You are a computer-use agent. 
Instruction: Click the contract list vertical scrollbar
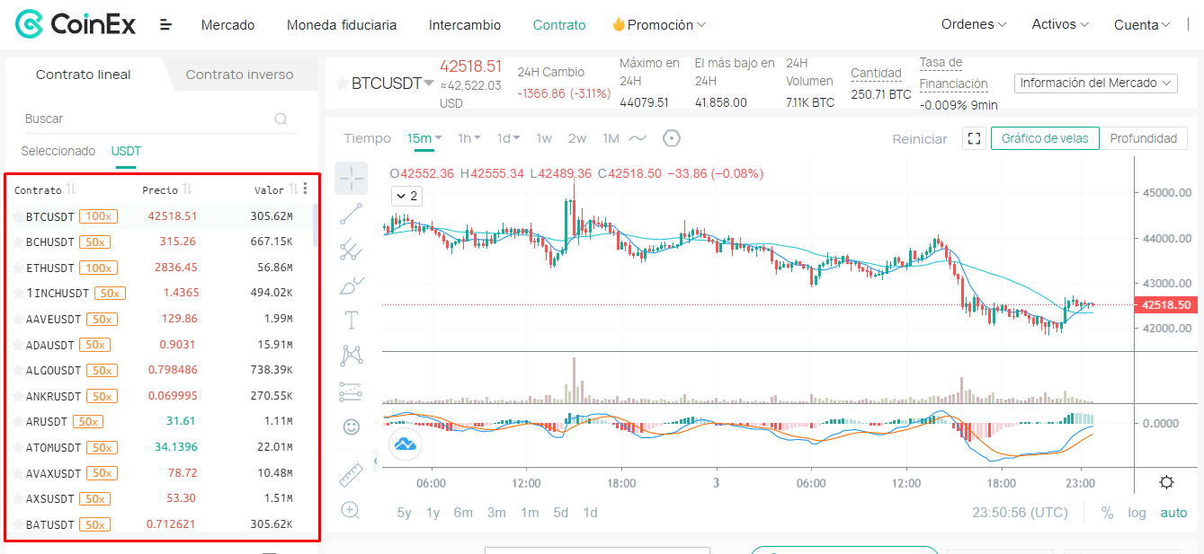tap(315, 225)
